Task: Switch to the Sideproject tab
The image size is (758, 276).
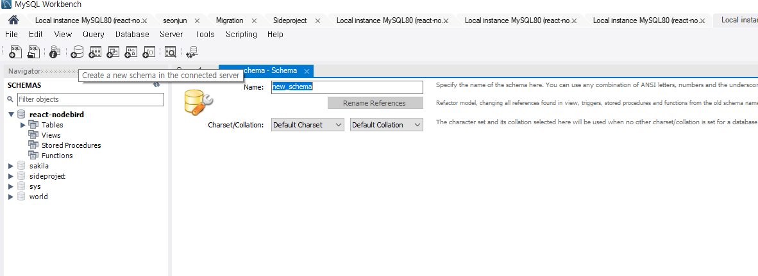Action: point(290,20)
